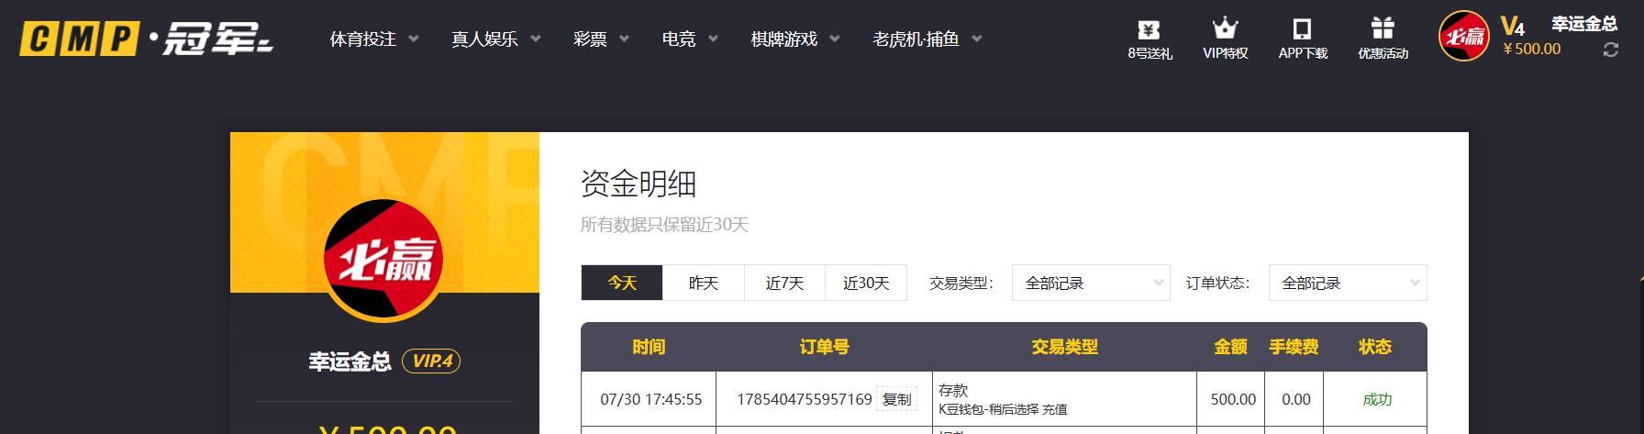This screenshot has height=434, width=1644.
Task: Click the large 必赢 profile avatar
Action: point(384,260)
